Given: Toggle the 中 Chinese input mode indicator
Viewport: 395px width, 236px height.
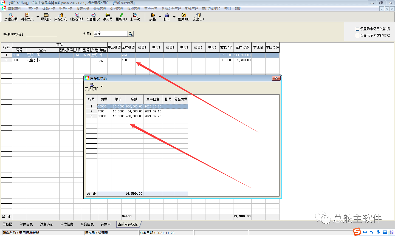Looking at the screenshot, I should 365,232.
